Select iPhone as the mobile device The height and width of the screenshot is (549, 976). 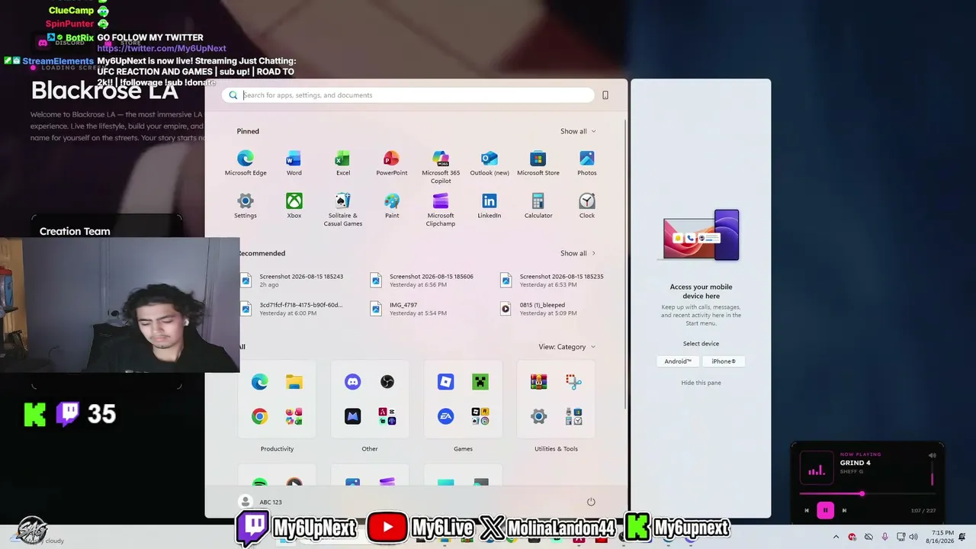724,361
